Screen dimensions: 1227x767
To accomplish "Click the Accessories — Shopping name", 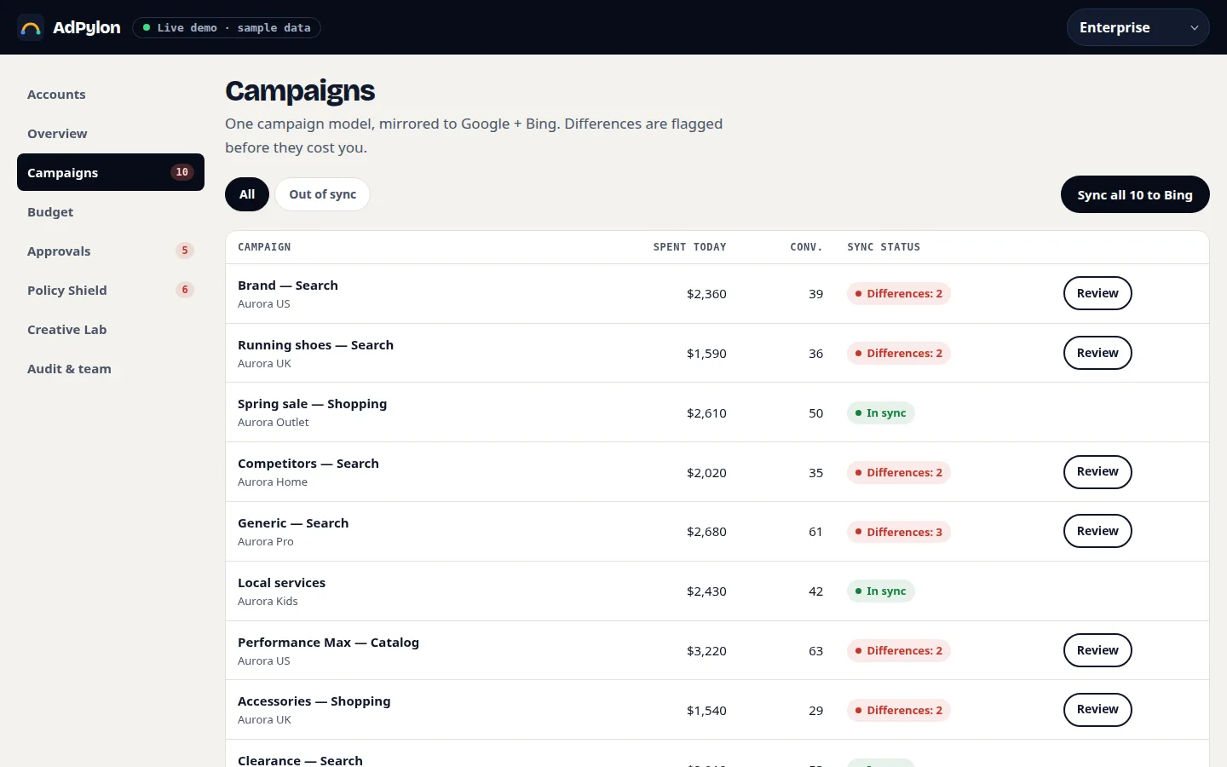I will point(314,701).
